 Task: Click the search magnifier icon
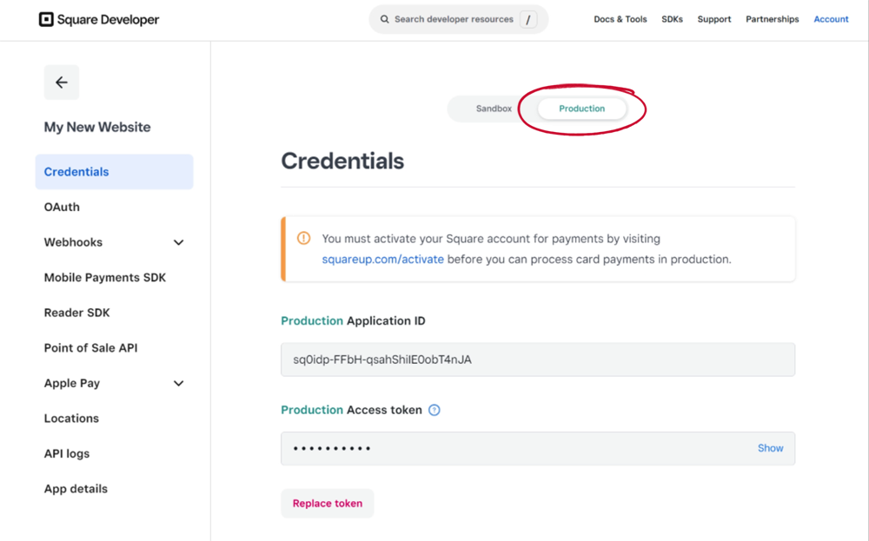pos(384,19)
